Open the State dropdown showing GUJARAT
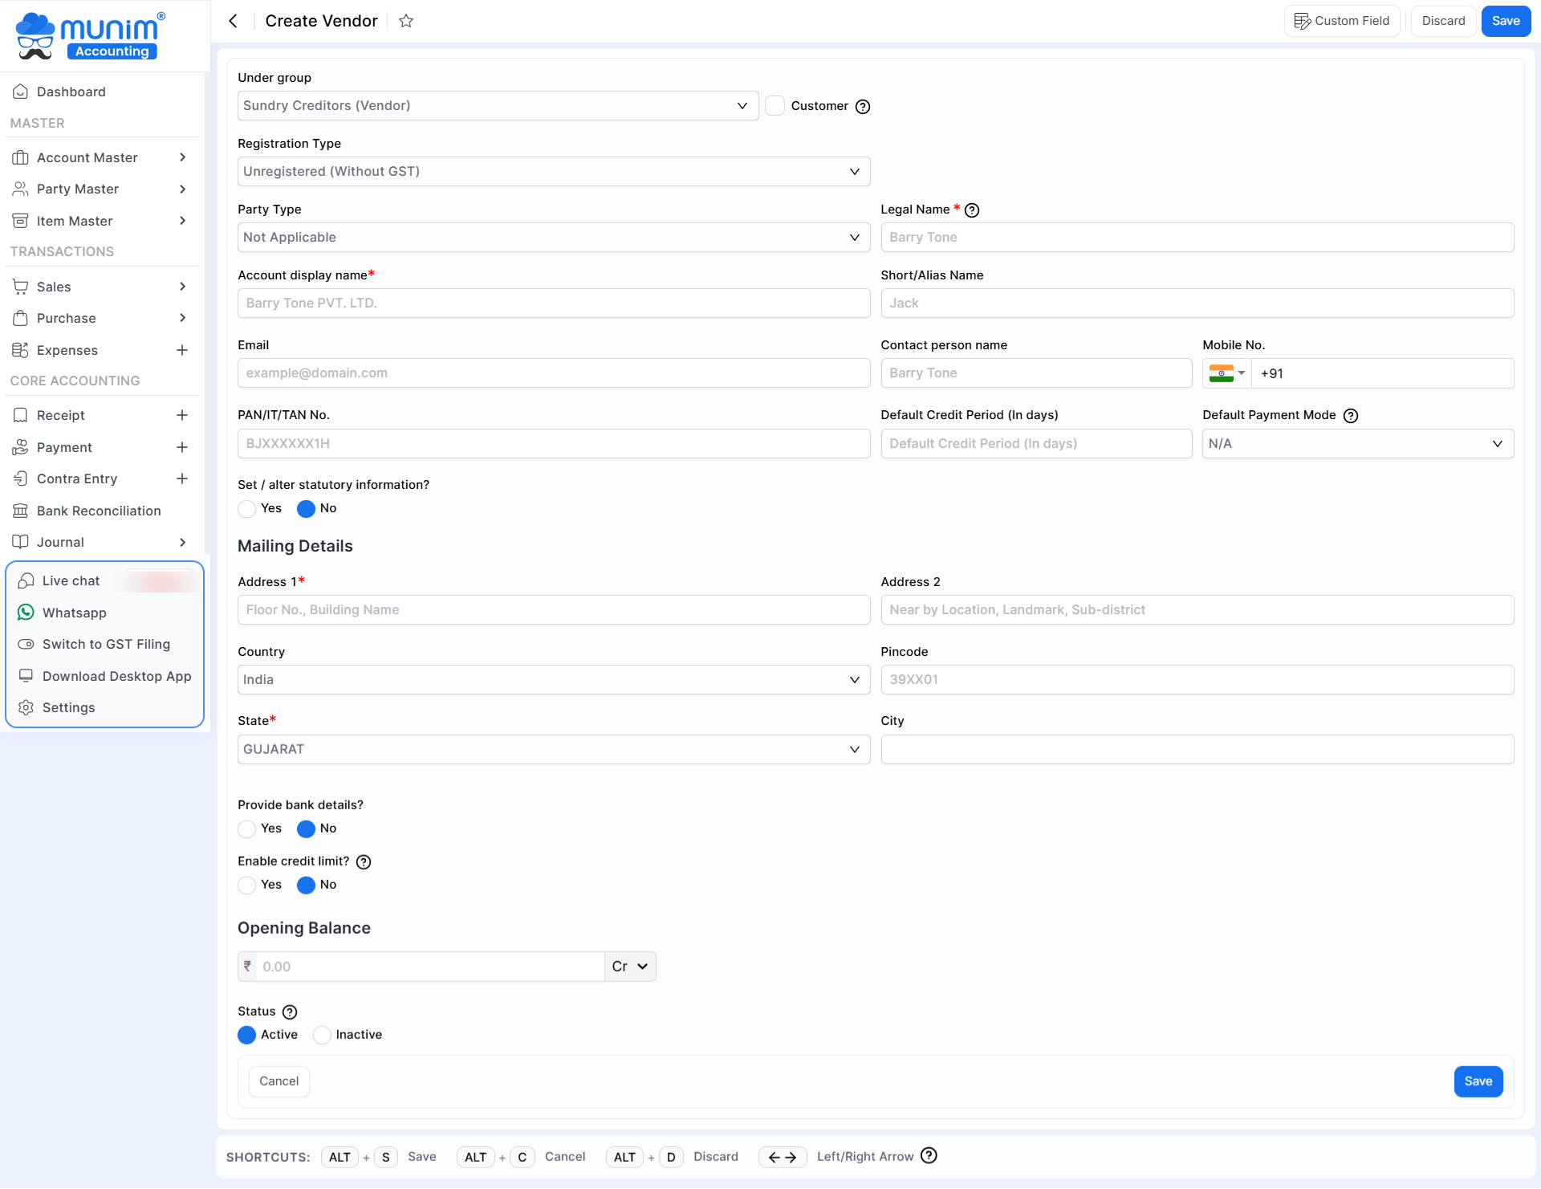Image resolution: width=1541 pixels, height=1189 pixels. 554,750
